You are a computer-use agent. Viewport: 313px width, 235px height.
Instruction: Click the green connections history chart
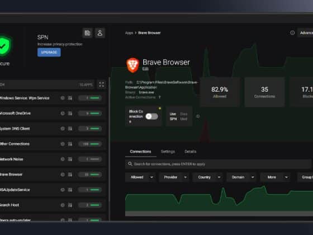click(219, 198)
